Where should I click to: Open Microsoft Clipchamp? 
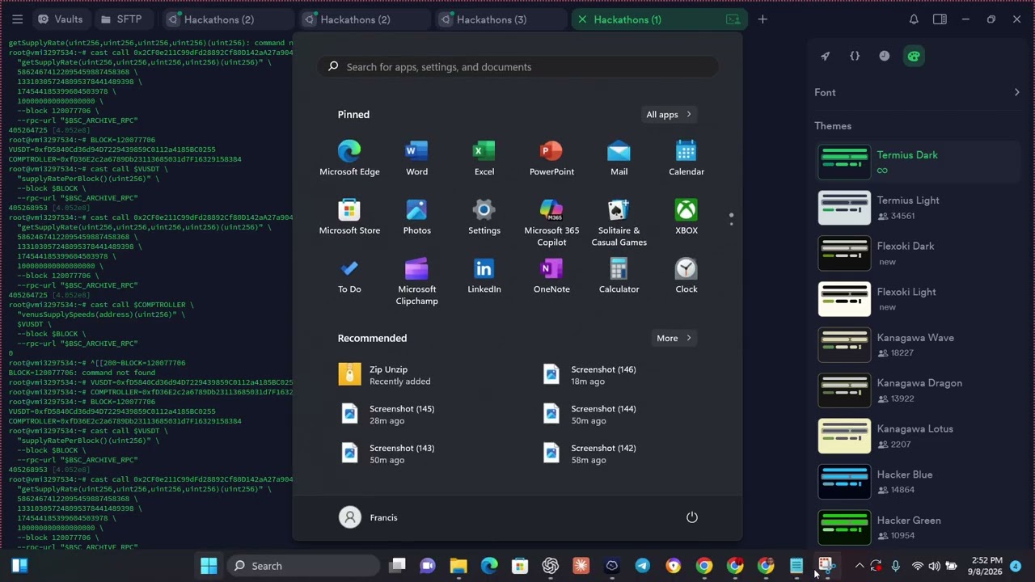416,281
